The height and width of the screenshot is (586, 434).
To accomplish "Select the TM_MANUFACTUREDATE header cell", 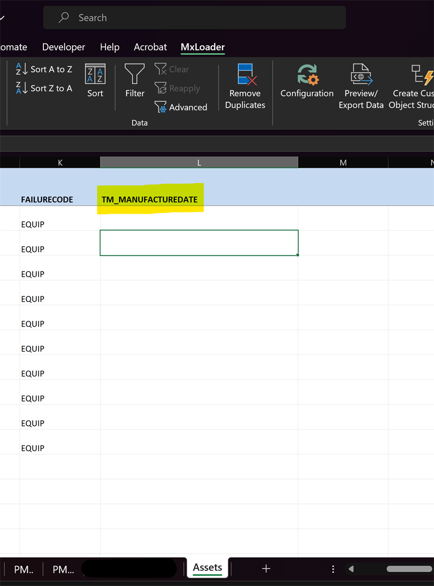I will pos(150,198).
